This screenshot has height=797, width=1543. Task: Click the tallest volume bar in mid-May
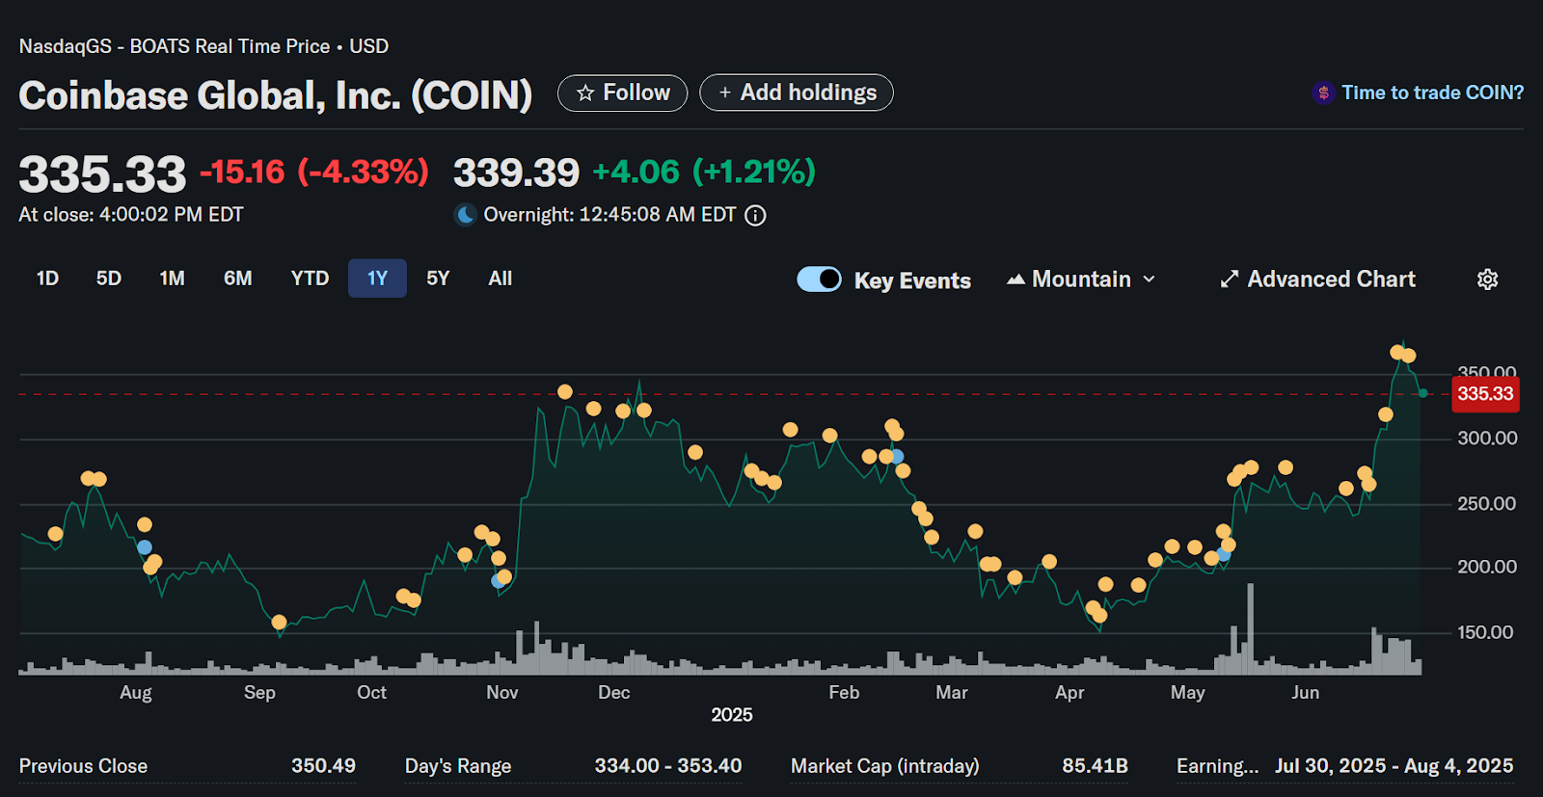click(x=1251, y=628)
